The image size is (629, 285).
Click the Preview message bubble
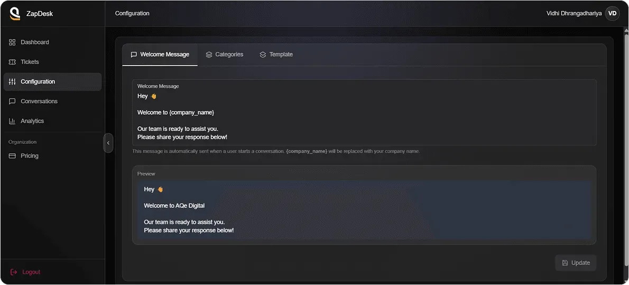[364, 209]
